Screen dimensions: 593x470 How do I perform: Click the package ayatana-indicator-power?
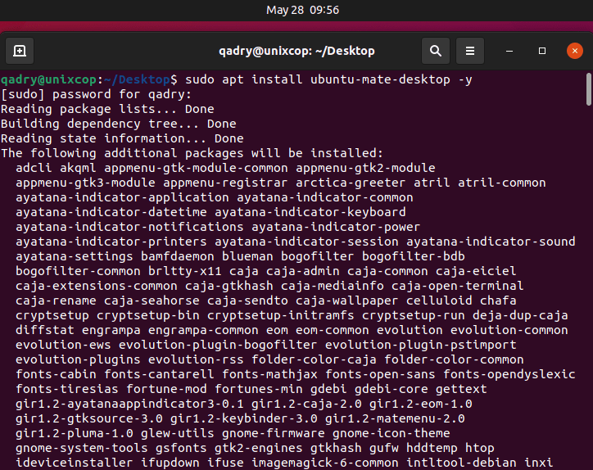pyautogui.click(x=336, y=228)
